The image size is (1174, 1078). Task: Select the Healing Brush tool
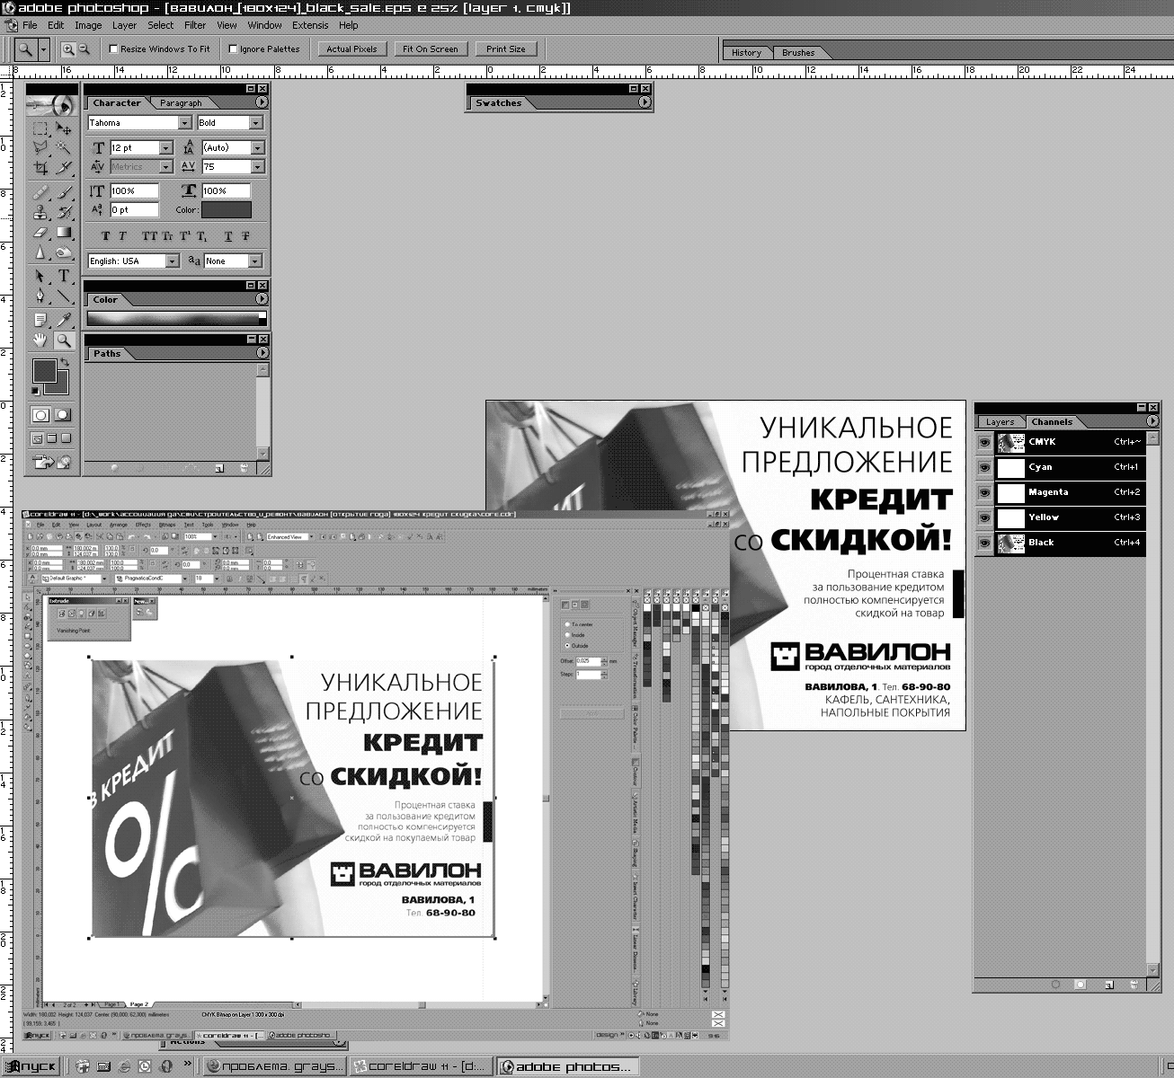[x=40, y=192]
